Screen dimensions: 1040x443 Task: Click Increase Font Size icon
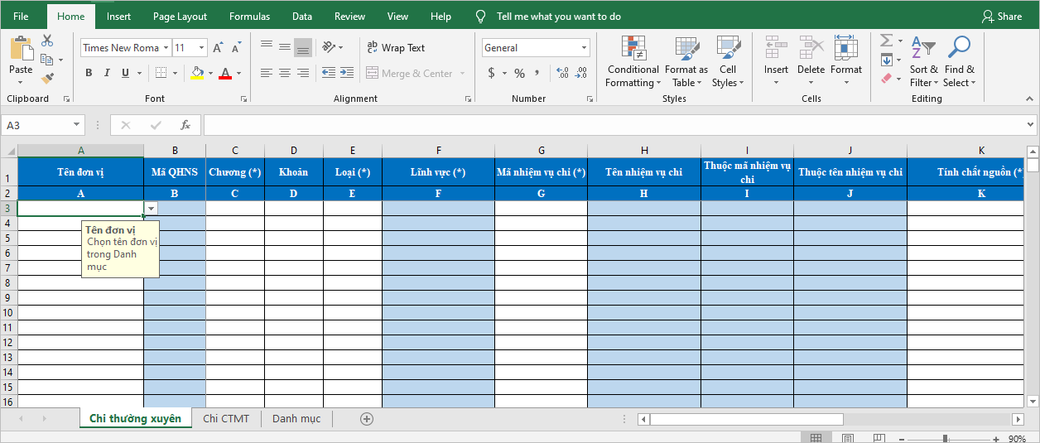click(x=218, y=48)
